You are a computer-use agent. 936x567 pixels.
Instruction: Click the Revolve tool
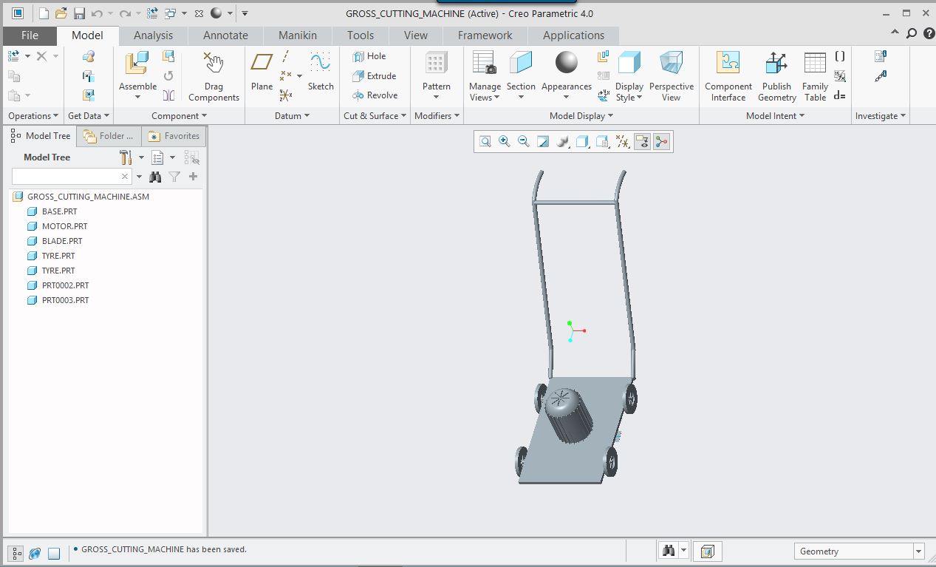click(375, 95)
